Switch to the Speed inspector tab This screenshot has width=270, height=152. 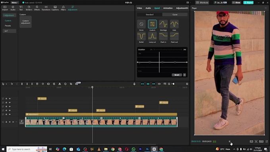[157, 8]
